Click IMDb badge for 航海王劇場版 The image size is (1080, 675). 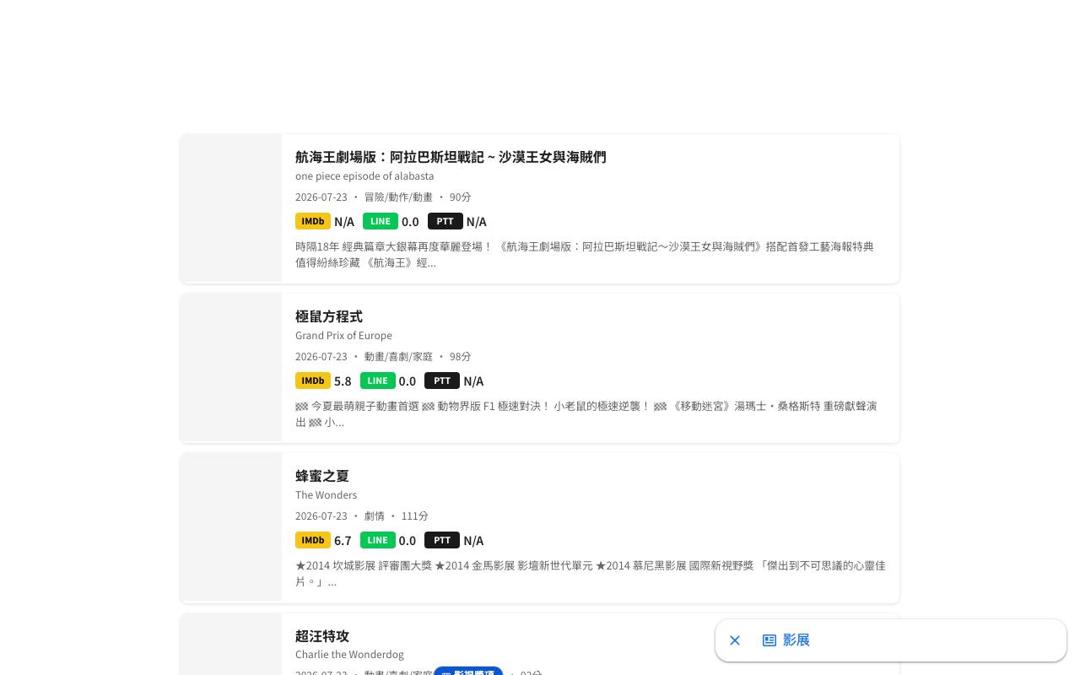tap(313, 221)
